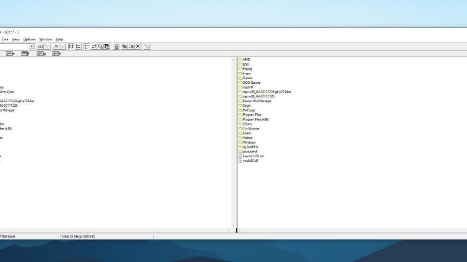
Task: Delete selection with the X toolbar icon
Action: pyautogui.click(x=138, y=46)
